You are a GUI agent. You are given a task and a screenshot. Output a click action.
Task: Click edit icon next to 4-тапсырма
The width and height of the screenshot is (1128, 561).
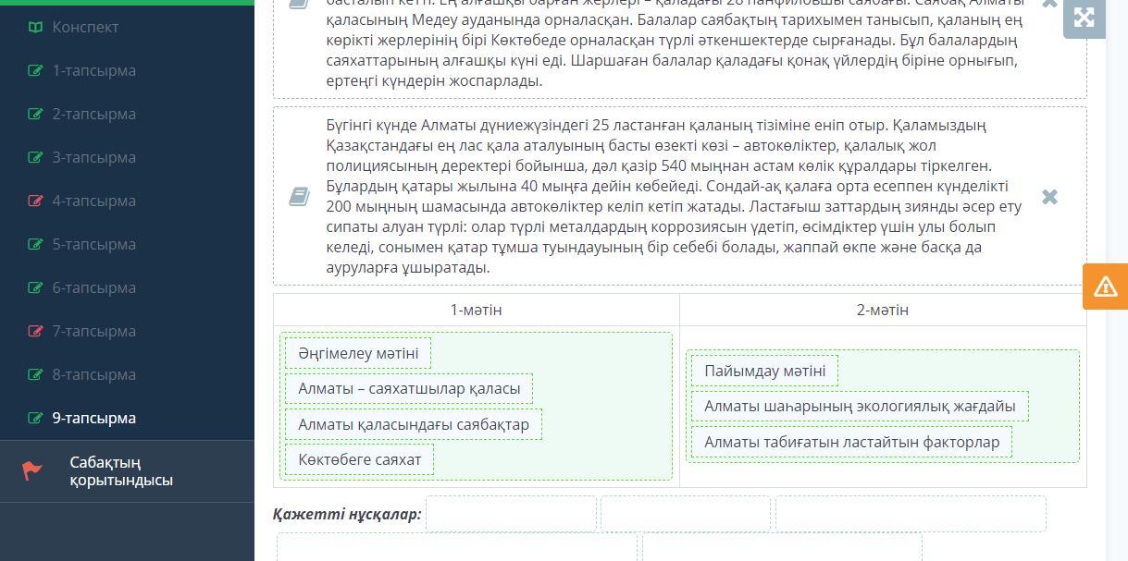(35, 201)
